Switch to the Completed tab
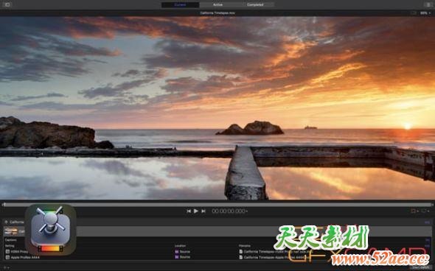Viewport: 435px width, 271px height. click(255, 4)
